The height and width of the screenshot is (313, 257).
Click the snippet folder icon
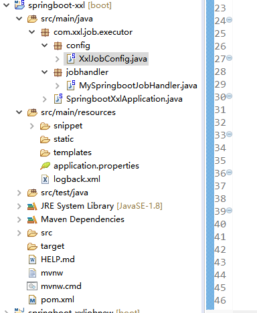click(x=45, y=126)
